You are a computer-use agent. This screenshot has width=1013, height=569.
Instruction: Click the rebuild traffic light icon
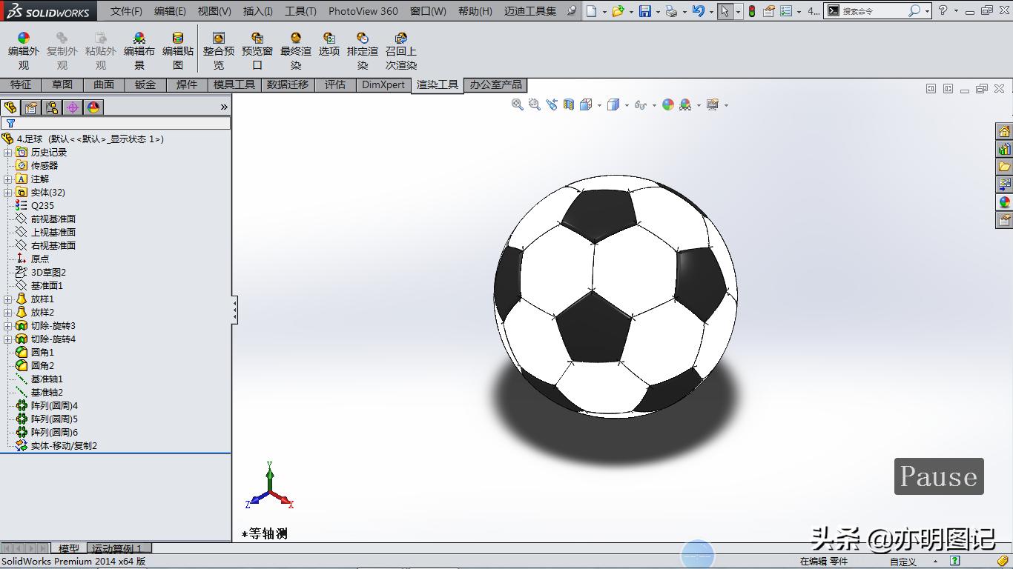pos(751,11)
